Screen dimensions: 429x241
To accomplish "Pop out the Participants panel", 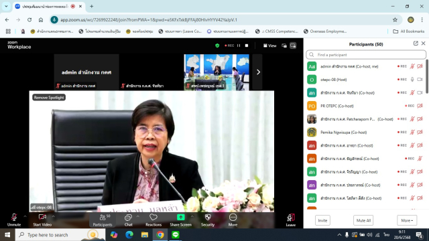I will pyautogui.click(x=416, y=44).
